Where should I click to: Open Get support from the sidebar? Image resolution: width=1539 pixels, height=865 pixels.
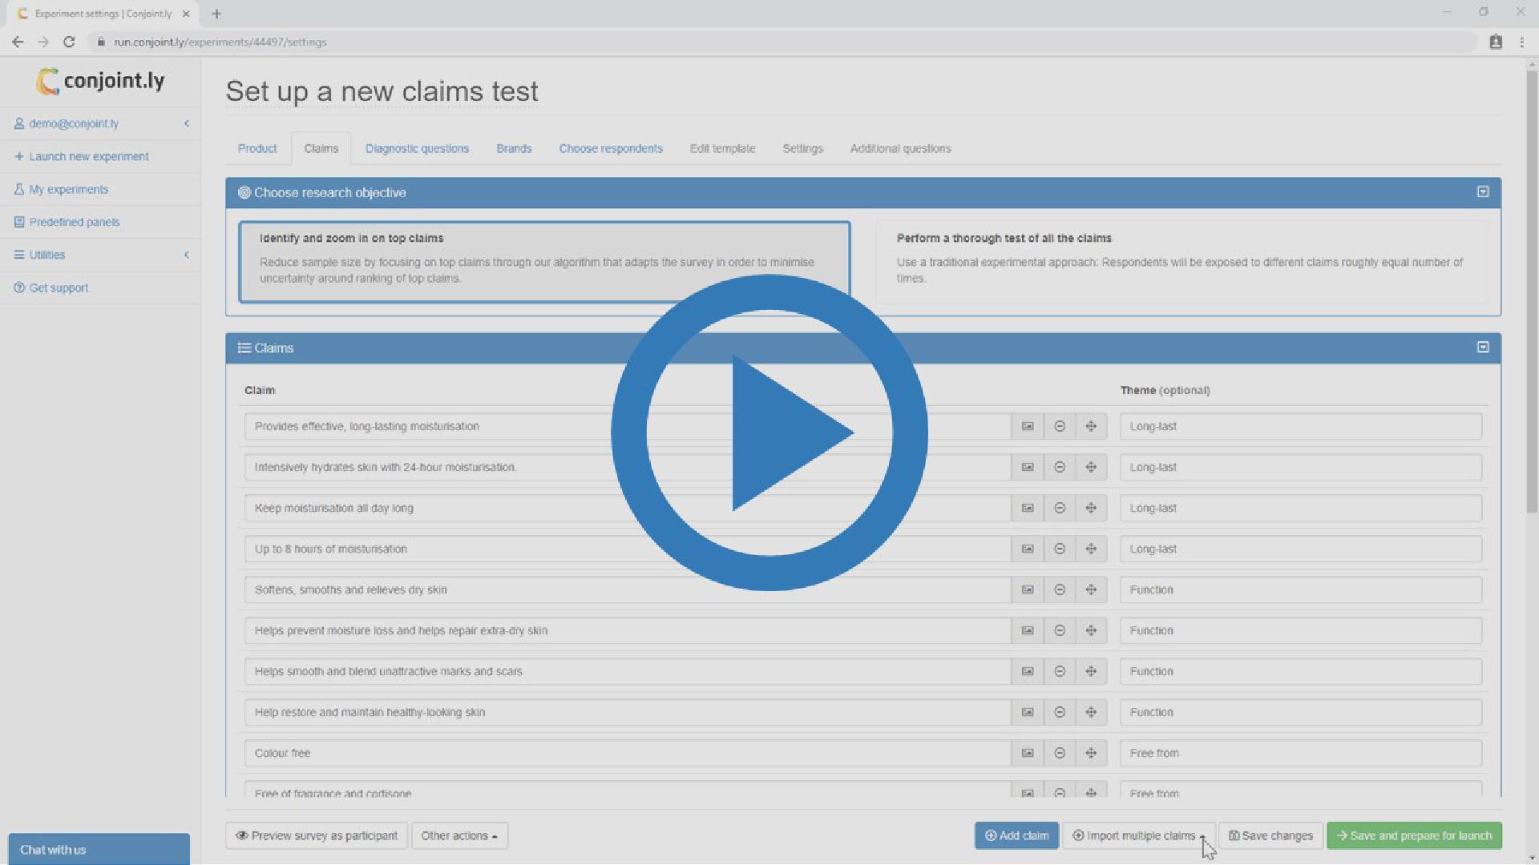58,288
